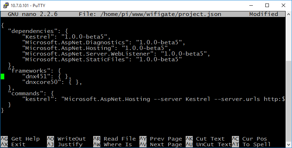Click the ^J Justify shortcut
This screenshot has width=292, height=148.
[x=65, y=144]
